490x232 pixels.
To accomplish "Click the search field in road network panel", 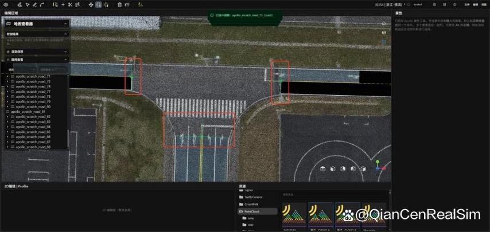I will (53, 70).
